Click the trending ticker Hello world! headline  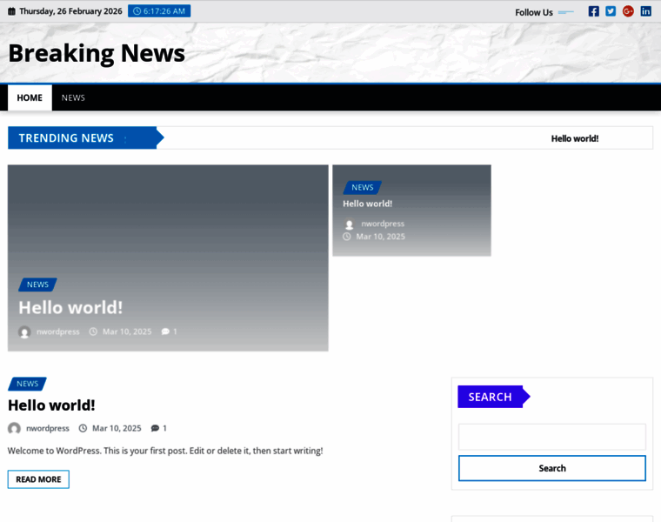click(574, 138)
